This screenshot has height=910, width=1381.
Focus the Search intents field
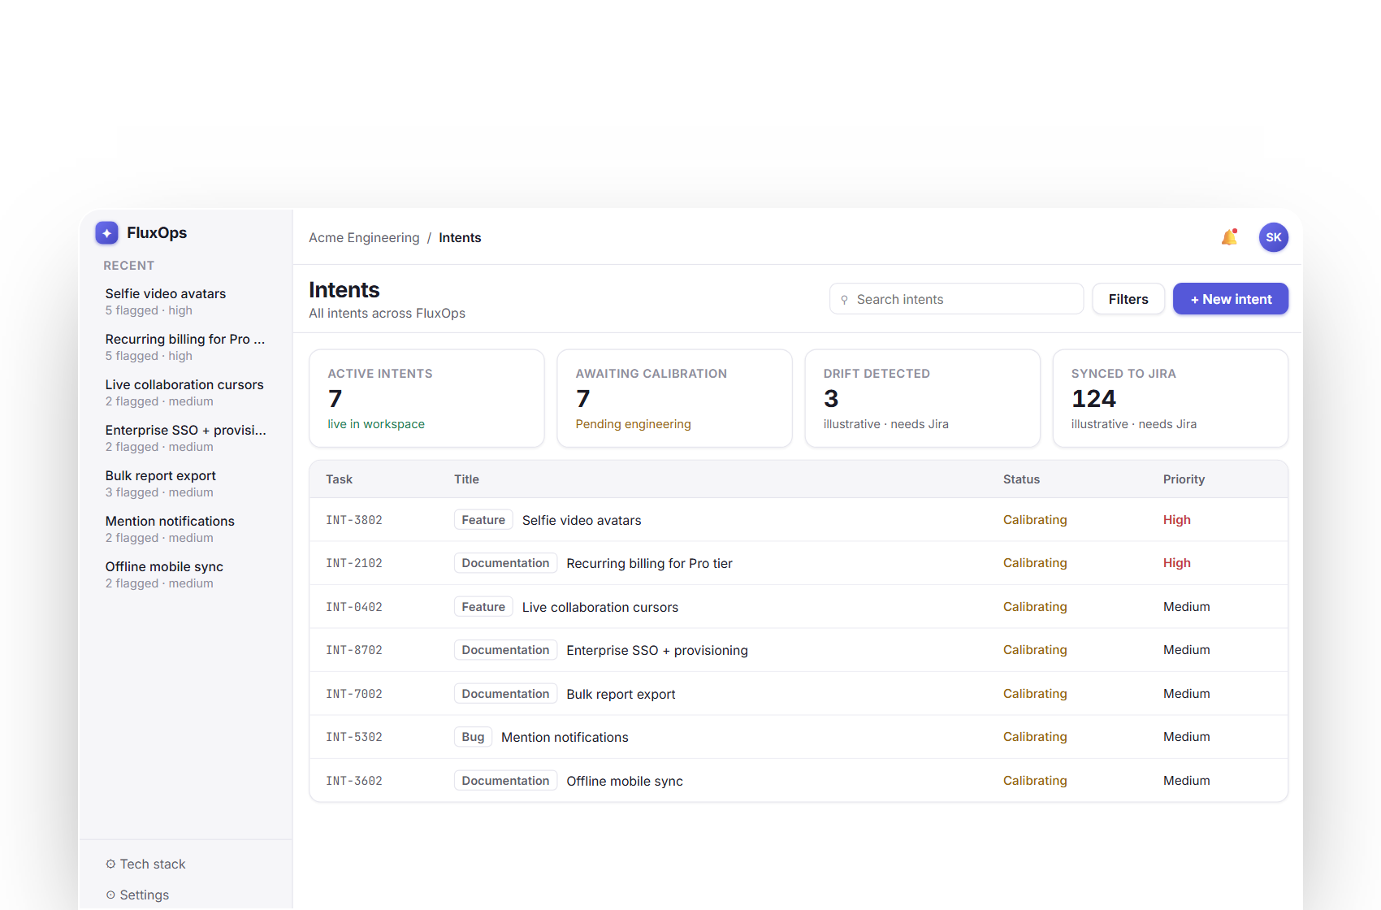click(956, 299)
